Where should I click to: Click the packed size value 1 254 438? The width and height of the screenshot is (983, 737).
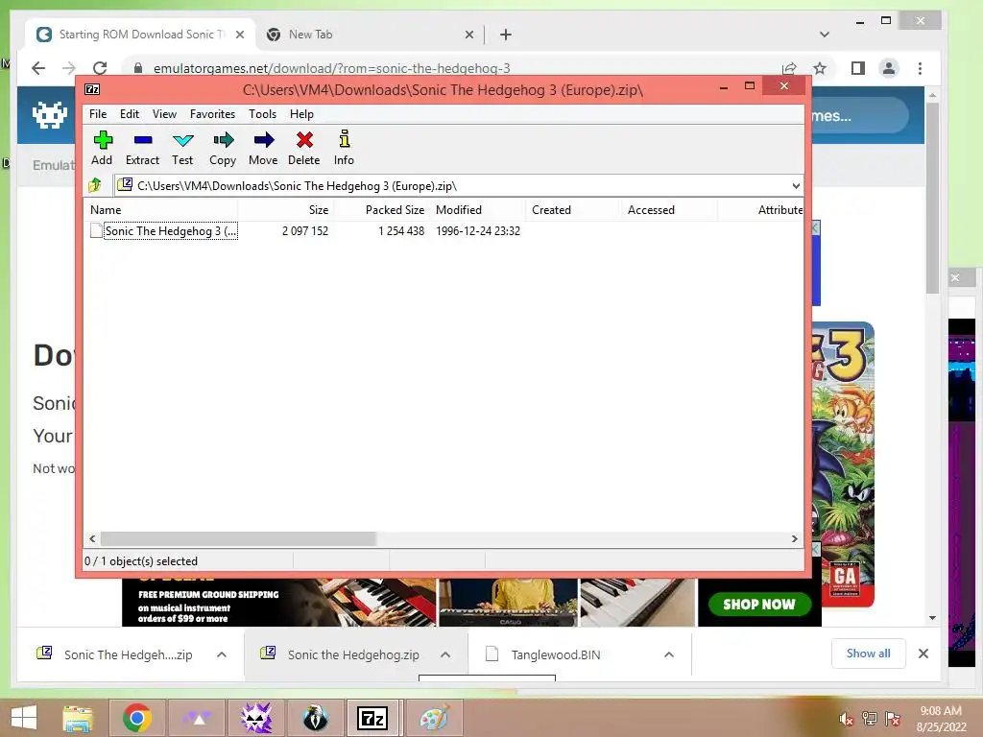pyautogui.click(x=401, y=231)
